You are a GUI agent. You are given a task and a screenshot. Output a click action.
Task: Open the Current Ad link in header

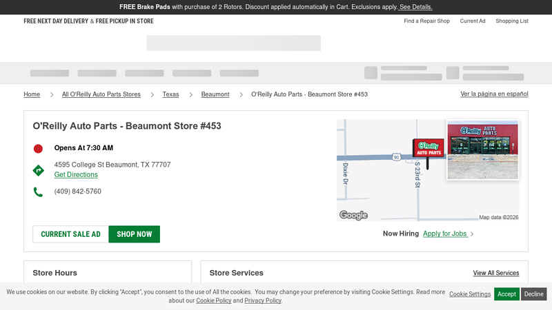pyautogui.click(x=473, y=21)
